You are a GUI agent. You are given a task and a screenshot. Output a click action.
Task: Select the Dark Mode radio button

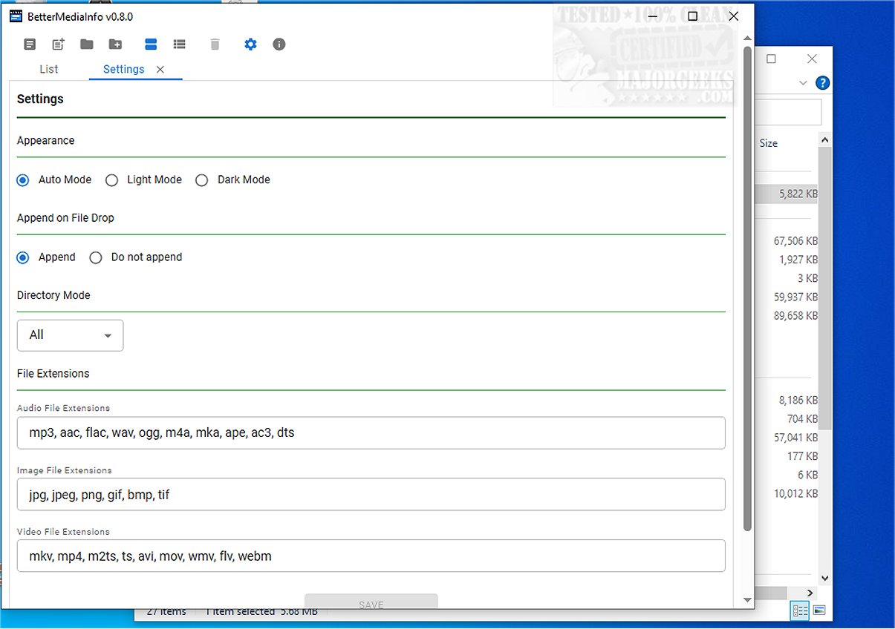[201, 180]
